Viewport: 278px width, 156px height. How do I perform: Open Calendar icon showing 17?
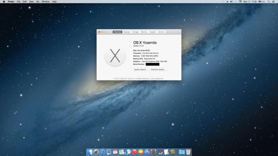tap(115, 152)
